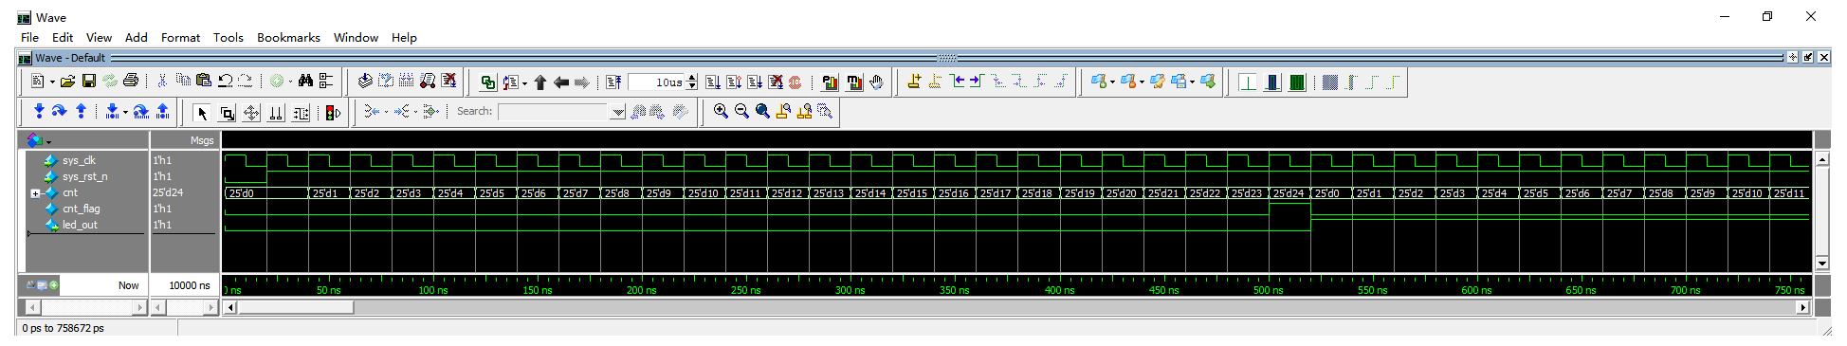This screenshot has height=346, width=1847.
Task: Open the signal pane header dropdown arrow
Action: click(x=48, y=142)
